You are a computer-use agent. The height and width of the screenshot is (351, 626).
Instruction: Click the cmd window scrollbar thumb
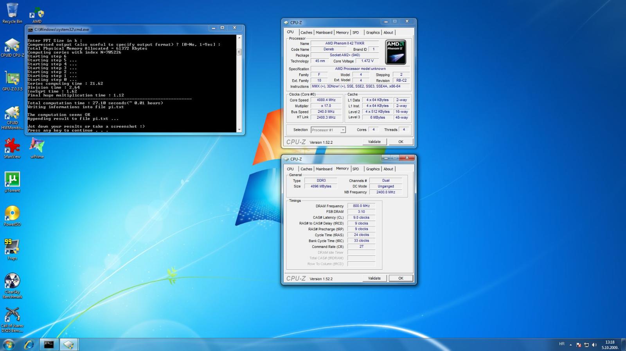coord(239,52)
